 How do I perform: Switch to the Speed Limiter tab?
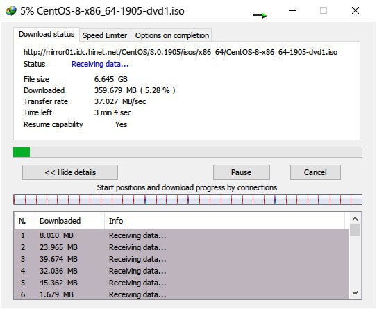pos(105,35)
